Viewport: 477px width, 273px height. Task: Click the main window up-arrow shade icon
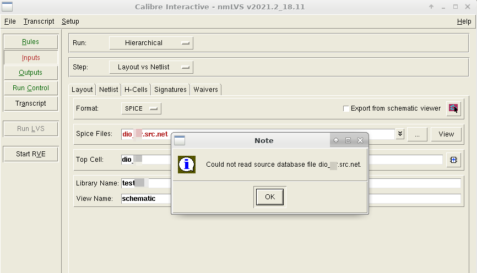pos(431,7)
